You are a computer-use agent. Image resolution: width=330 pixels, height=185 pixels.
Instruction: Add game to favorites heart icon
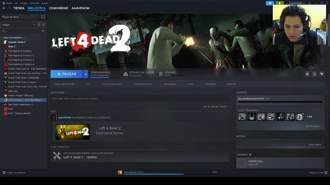point(322,74)
